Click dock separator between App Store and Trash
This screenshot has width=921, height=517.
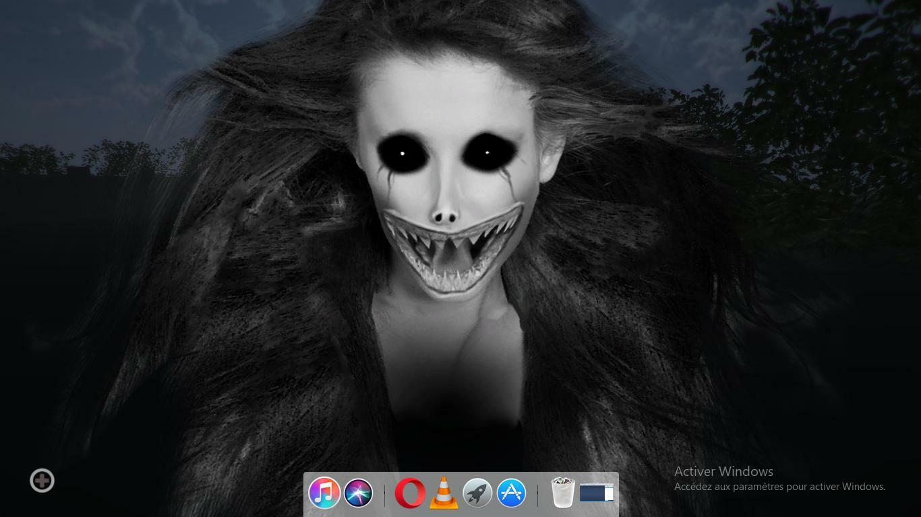point(537,494)
